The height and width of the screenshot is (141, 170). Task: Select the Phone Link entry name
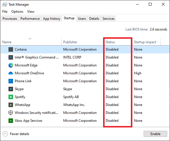[23, 81]
